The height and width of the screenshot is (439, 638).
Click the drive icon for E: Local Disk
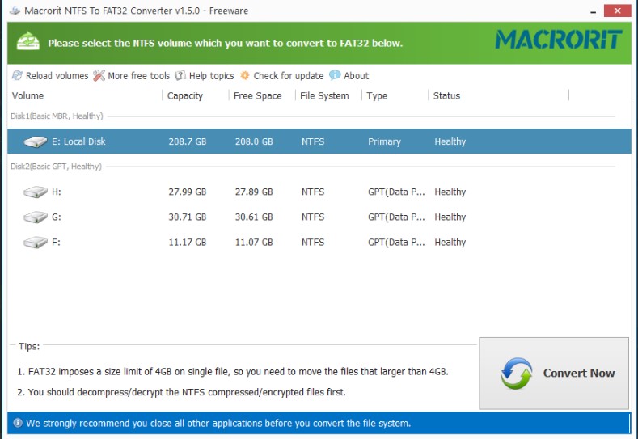[x=36, y=141]
